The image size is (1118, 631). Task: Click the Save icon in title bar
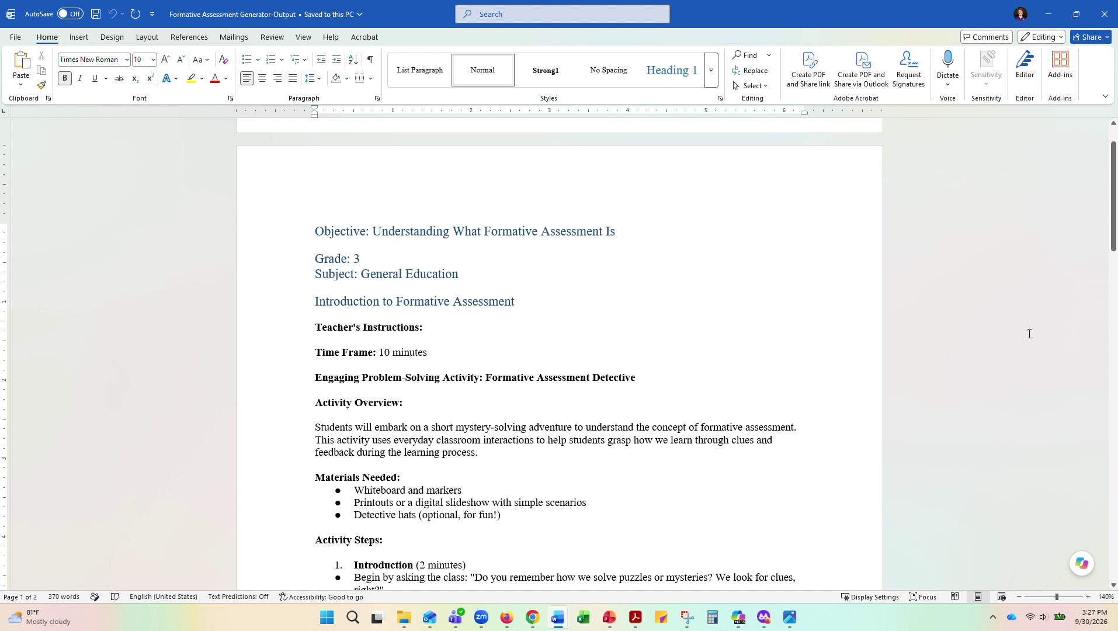pos(96,14)
